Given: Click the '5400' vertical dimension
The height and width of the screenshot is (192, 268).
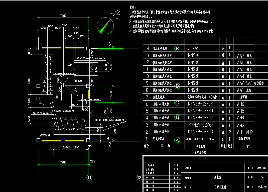Looking at the screenshot, I should 111,67.
